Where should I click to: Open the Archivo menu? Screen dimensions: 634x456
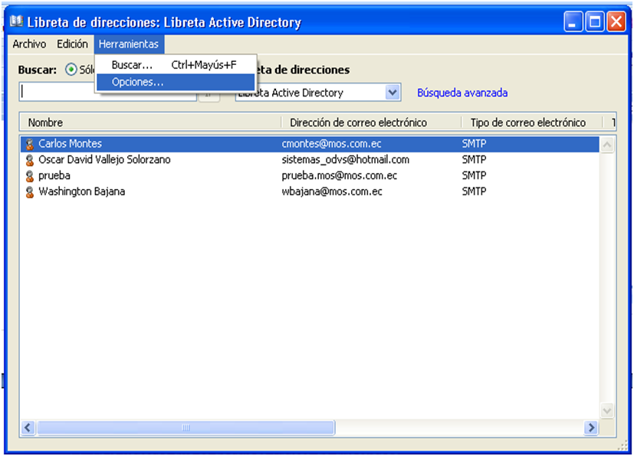tap(29, 44)
